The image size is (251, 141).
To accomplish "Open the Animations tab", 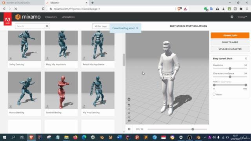I will 68,17.
